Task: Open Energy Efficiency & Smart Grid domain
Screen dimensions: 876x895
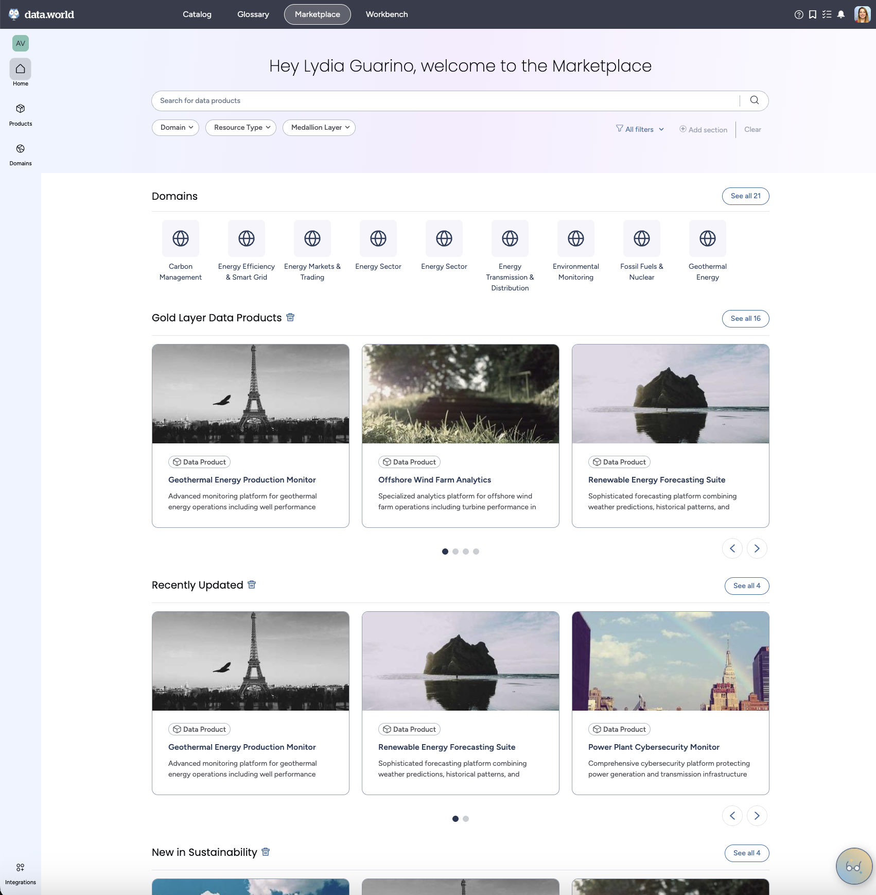Action: tap(247, 251)
